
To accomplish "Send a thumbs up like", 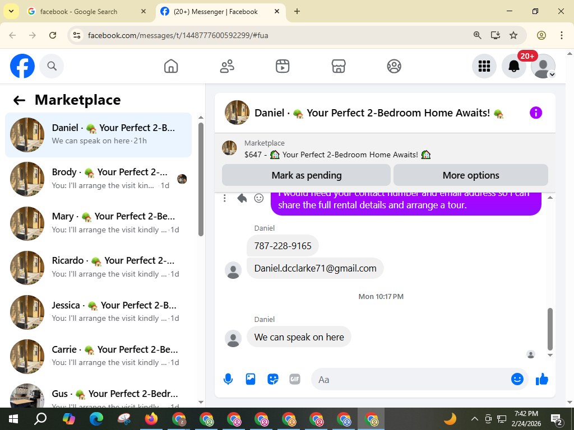I will click(x=542, y=379).
